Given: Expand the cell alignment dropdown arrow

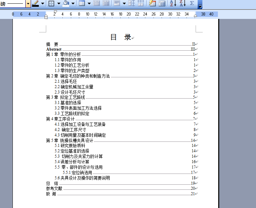Looking at the screenshot, I should tap(124, 3).
